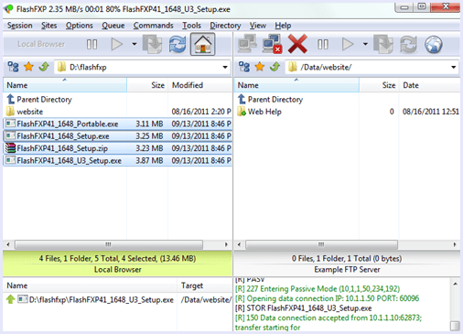Screen dimensions: 463x334
Task: Click local horizontal scrollbar right arrow
Action: (x=226, y=244)
